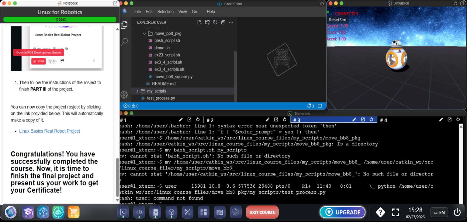Switch the GB EN keyboard language

(439, 212)
